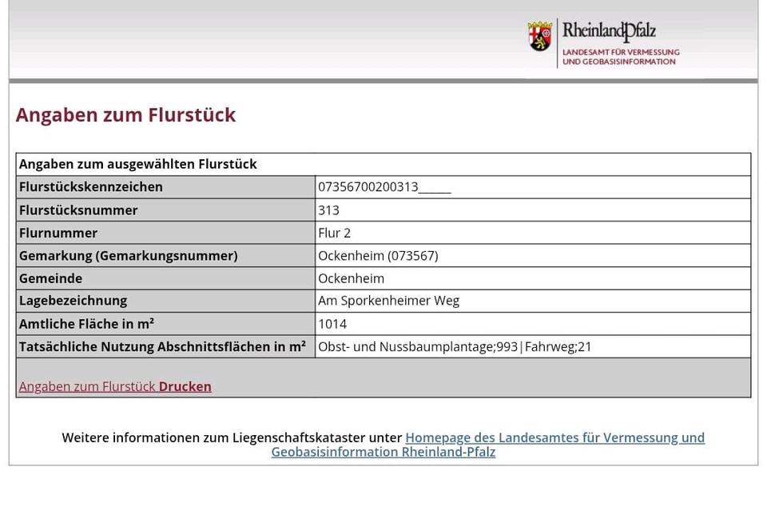
Task: Select the 'Ockenheim (073567)' Gemarkung value
Action: coord(378,256)
